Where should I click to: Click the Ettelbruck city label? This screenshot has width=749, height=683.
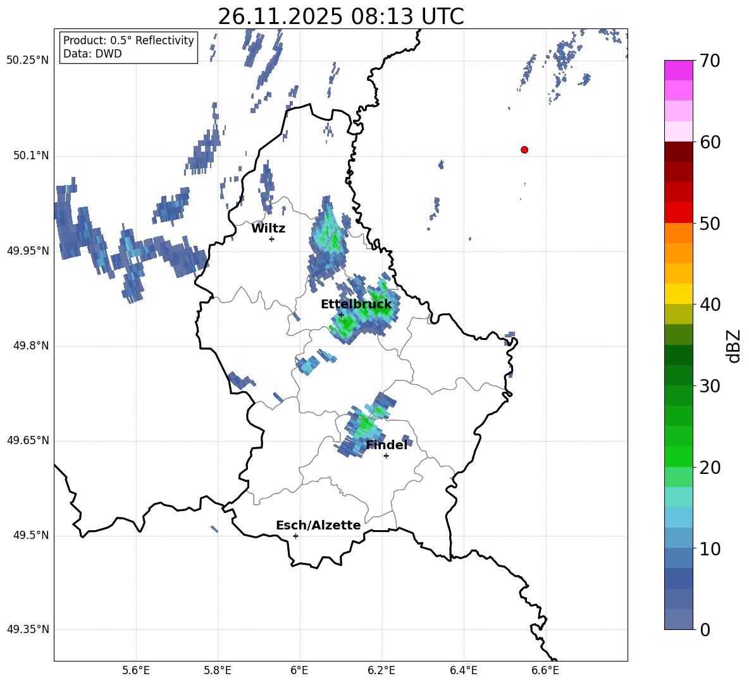click(356, 305)
